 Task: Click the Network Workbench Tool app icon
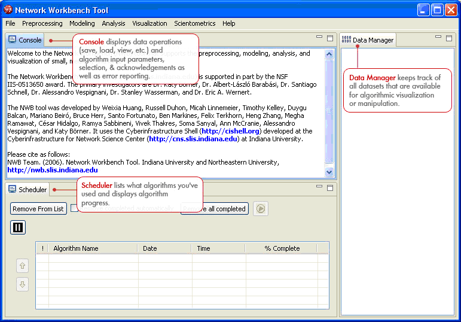pyautogui.click(x=8, y=10)
